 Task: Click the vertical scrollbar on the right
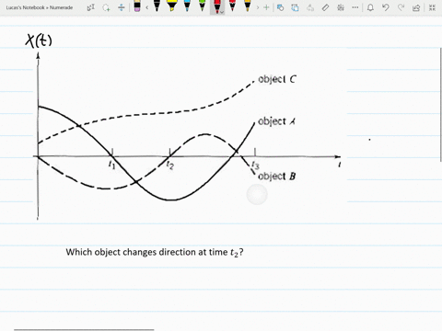[441, 104]
